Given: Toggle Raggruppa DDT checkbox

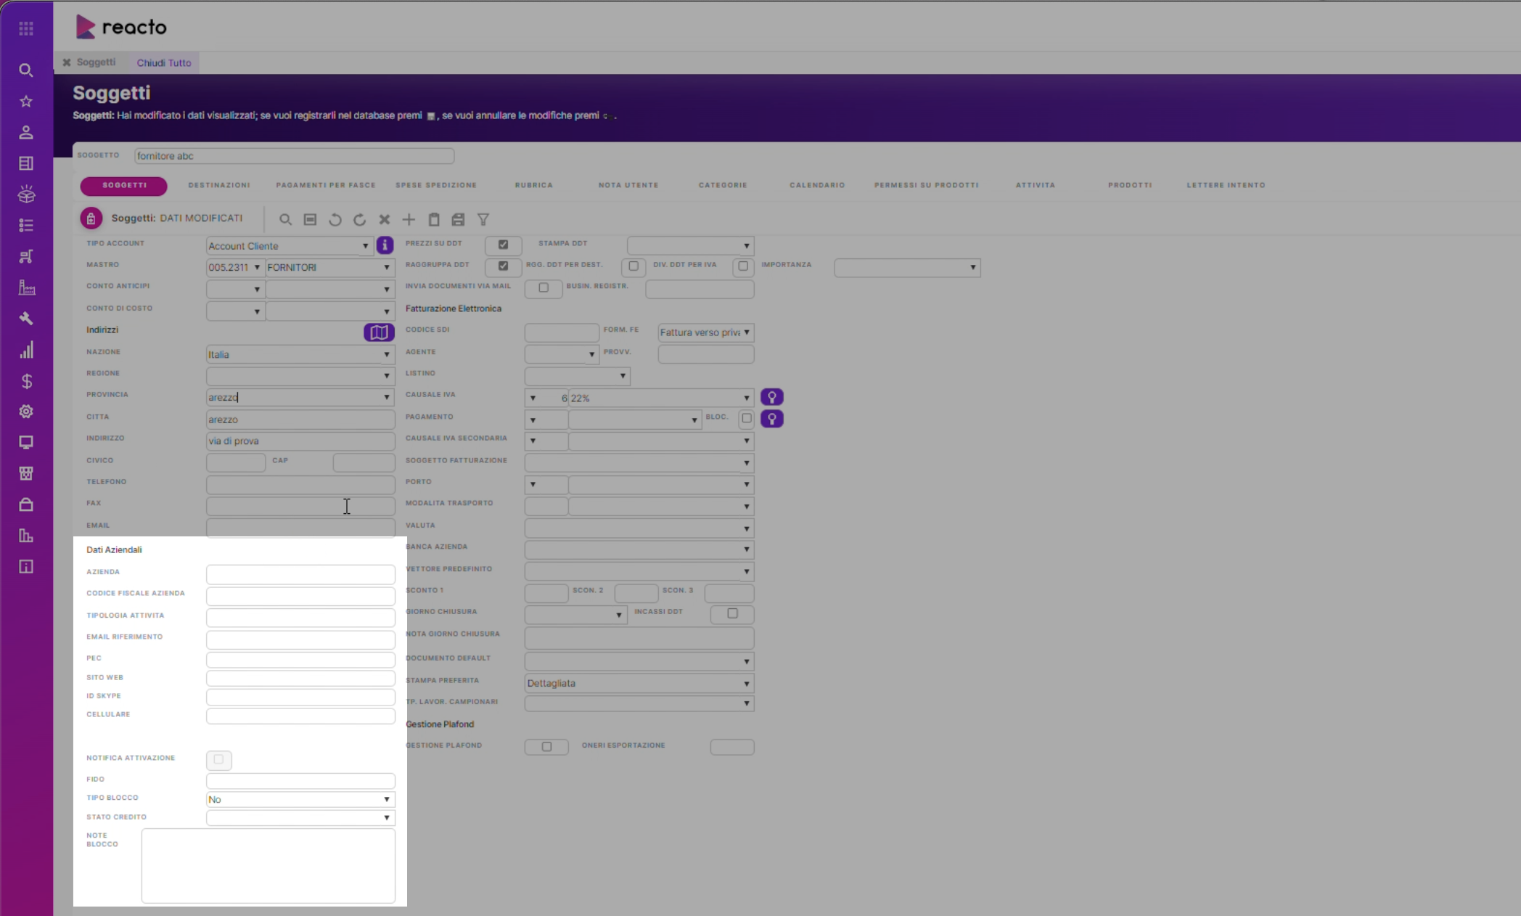Looking at the screenshot, I should [503, 266].
